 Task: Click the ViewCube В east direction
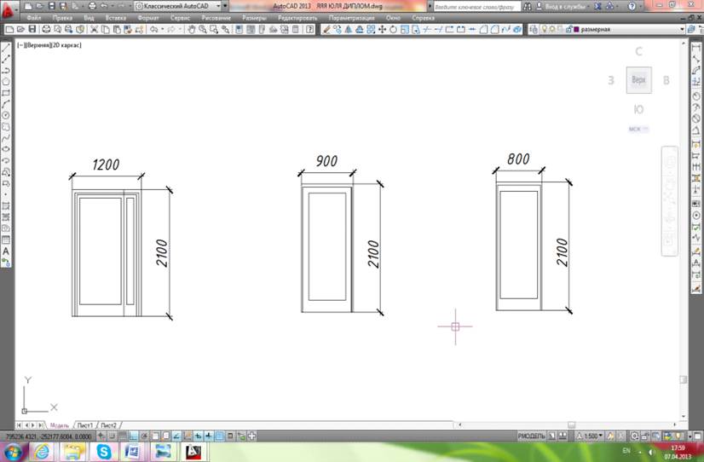point(666,80)
